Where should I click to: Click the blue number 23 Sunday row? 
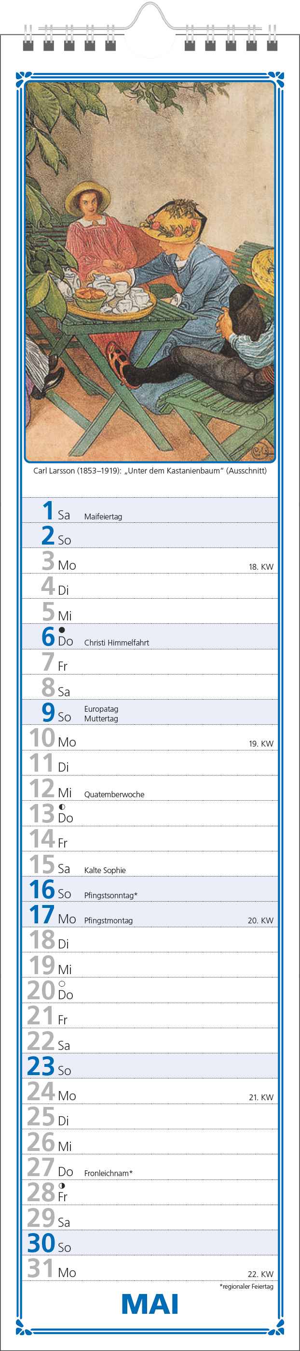point(150,1066)
